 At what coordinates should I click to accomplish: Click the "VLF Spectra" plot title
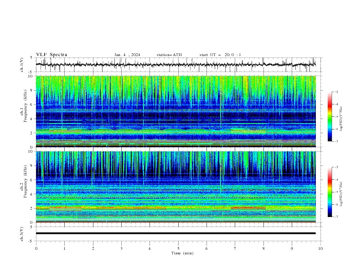point(52,55)
